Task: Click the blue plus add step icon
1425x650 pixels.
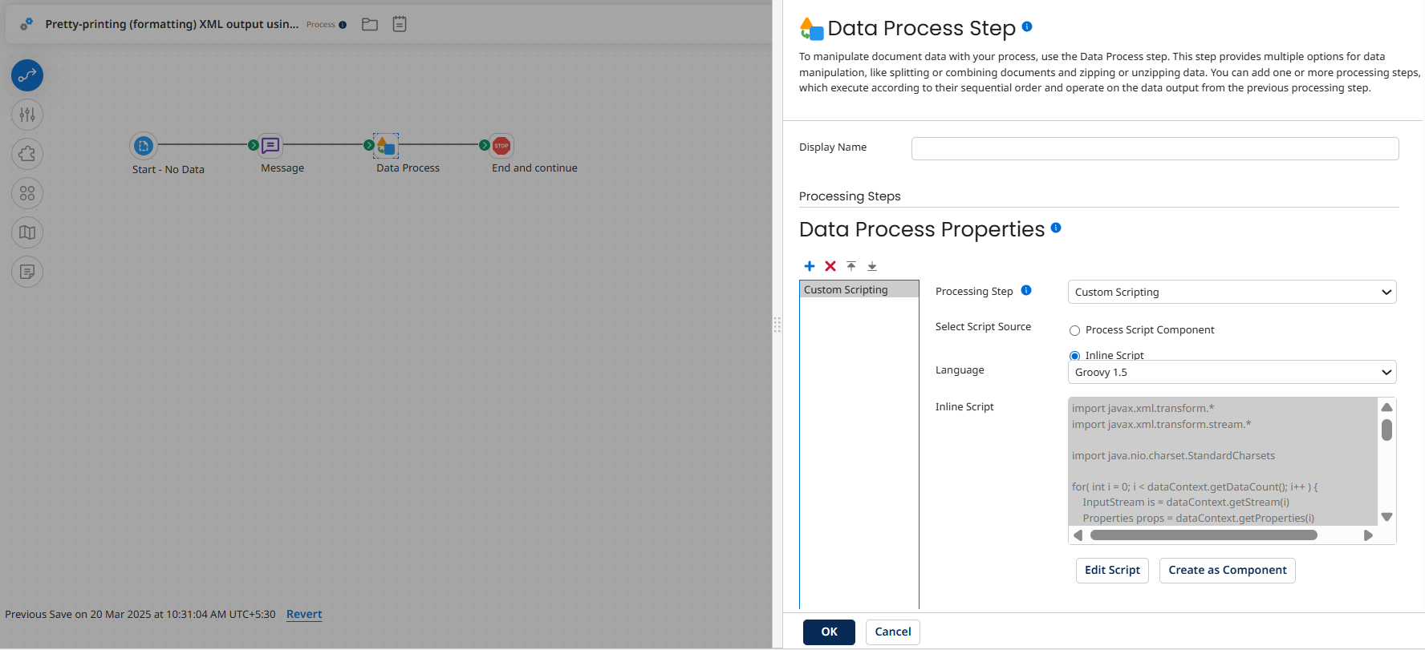Action: pyautogui.click(x=810, y=266)
